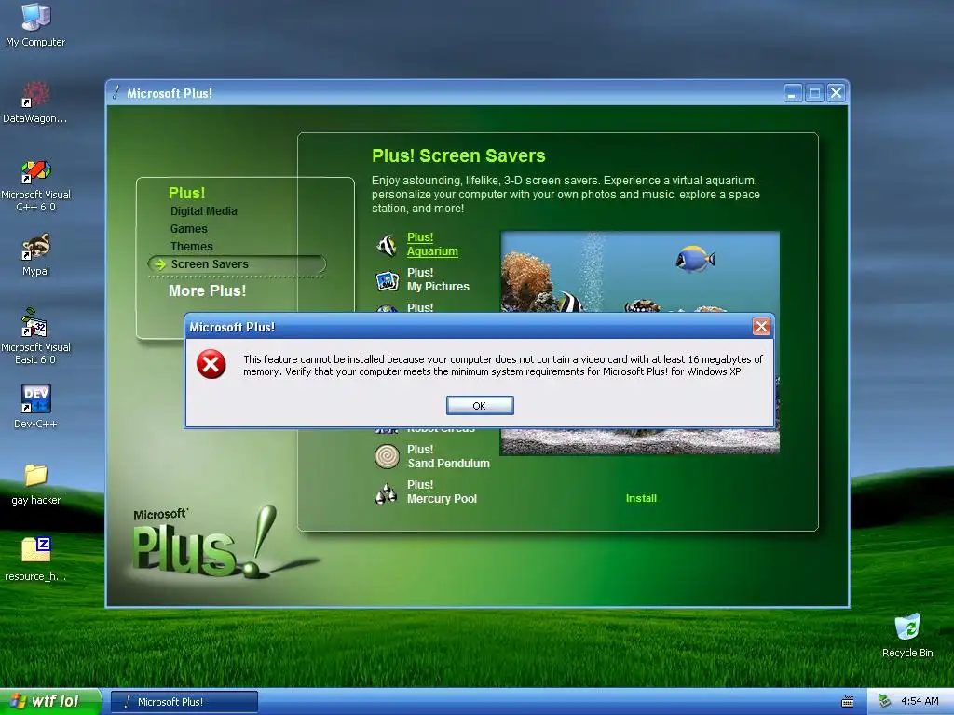Select the Dev-C++ desktop shortcut
Viewport: 954px width, 715px height.
tap(35, 407)
